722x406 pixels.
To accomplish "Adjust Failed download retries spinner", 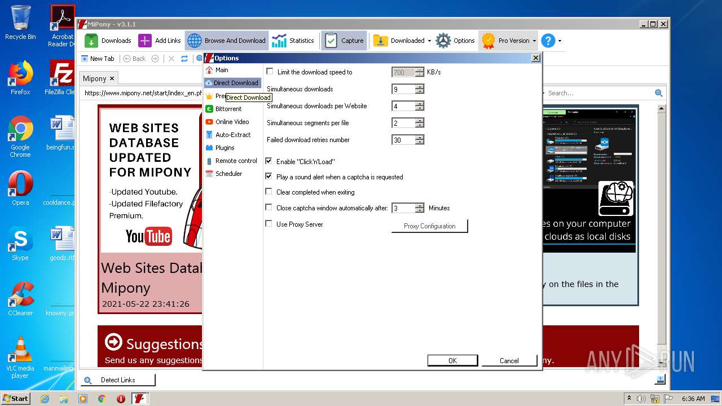I will [419, 140].
